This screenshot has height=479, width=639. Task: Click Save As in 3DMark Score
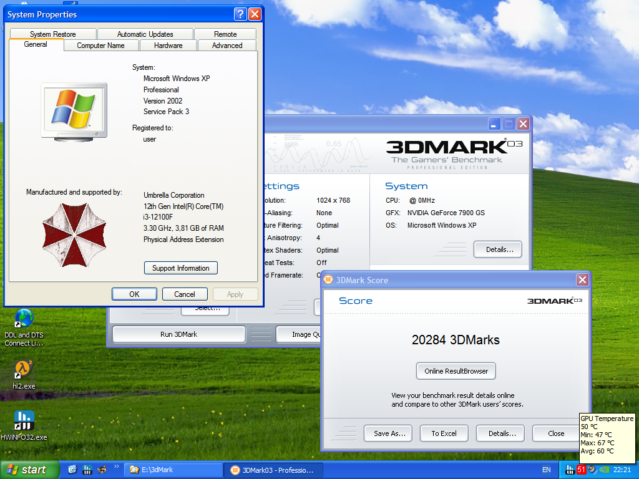388,433
